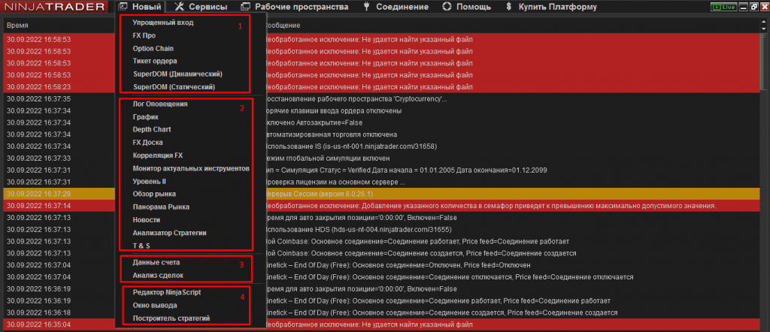The height and width of the screenshot is (332, 770).
Task: Open Редактор NinjaScript
Action: pyautogui.click(x=166, y=292)
